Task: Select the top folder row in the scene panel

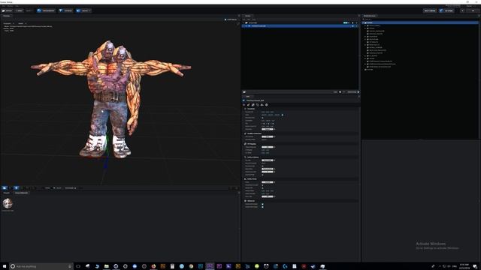Action: (301, 23)
